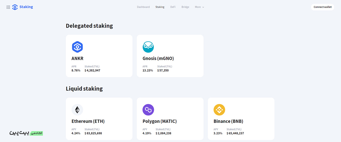Expand the More menu

[x=200, y=7]
